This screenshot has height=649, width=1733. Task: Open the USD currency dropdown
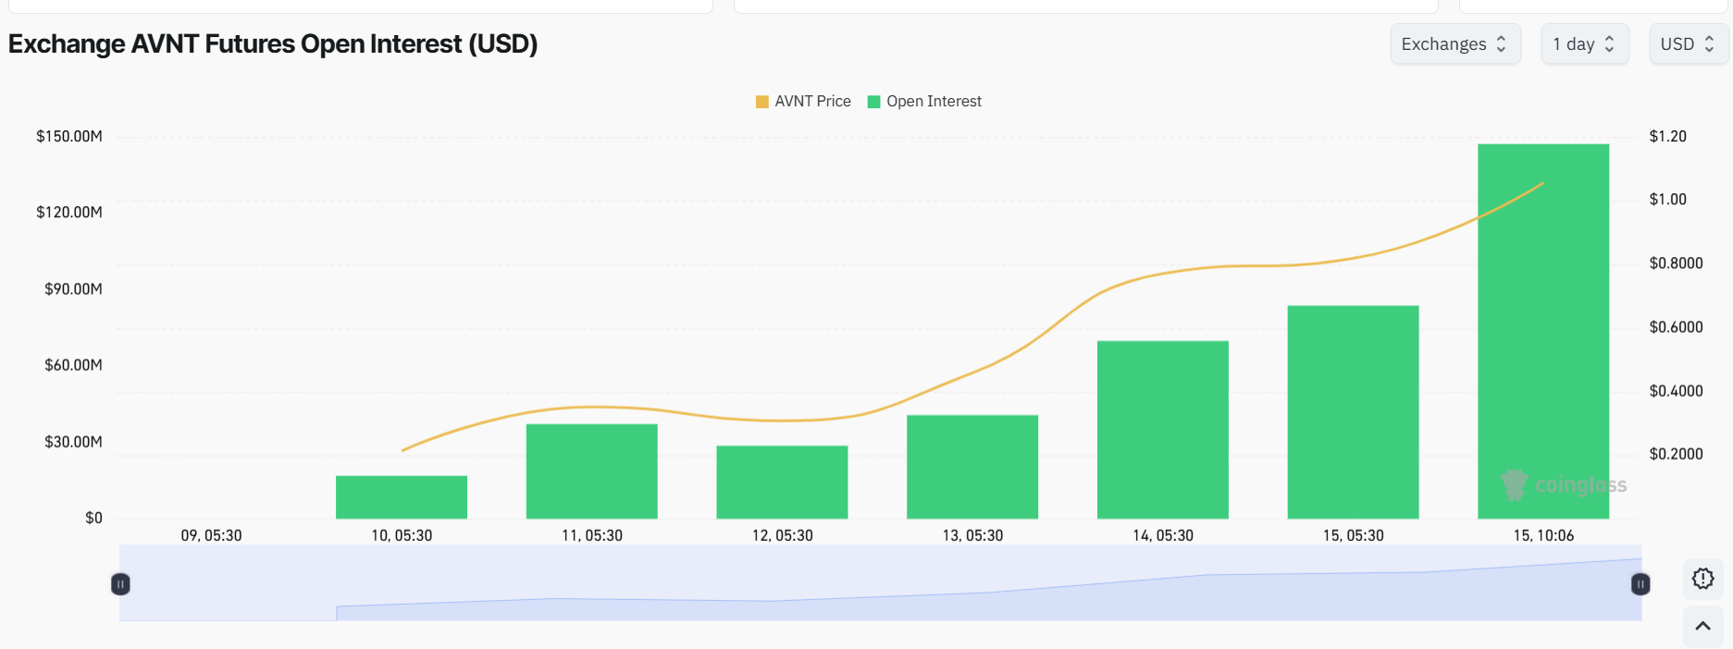pyautogui.click(x=1688, y=44)
